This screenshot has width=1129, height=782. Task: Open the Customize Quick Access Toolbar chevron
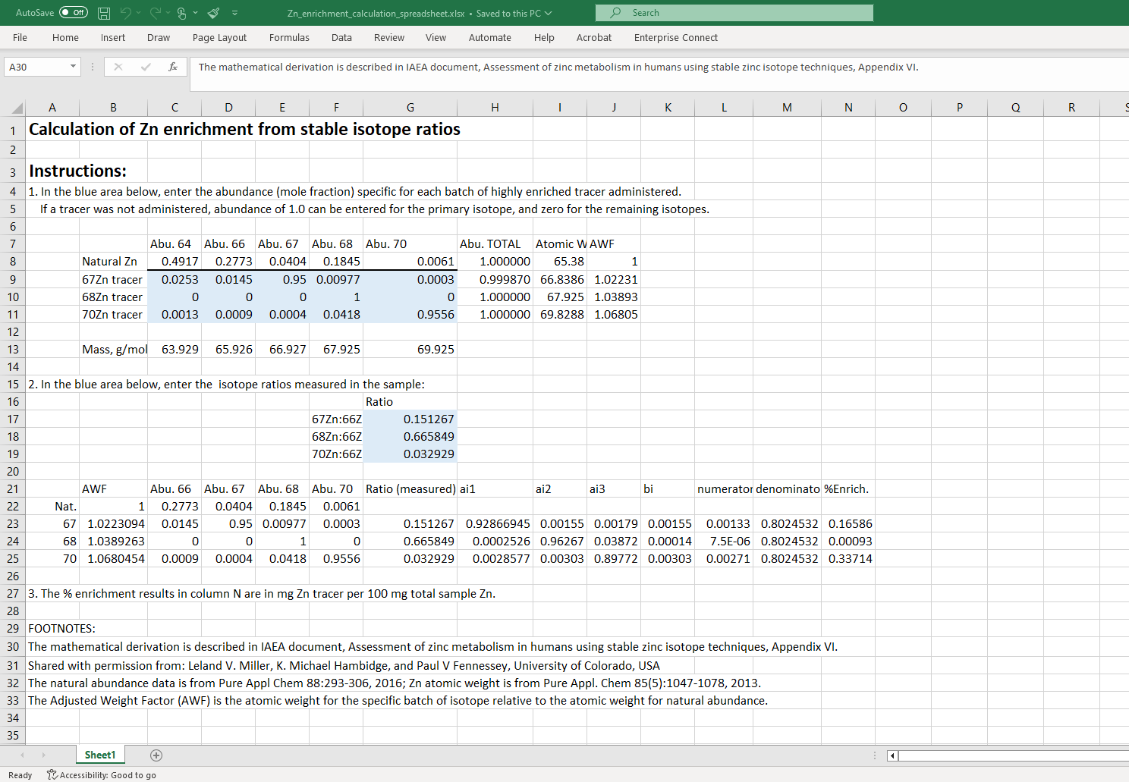click(235, 12)
